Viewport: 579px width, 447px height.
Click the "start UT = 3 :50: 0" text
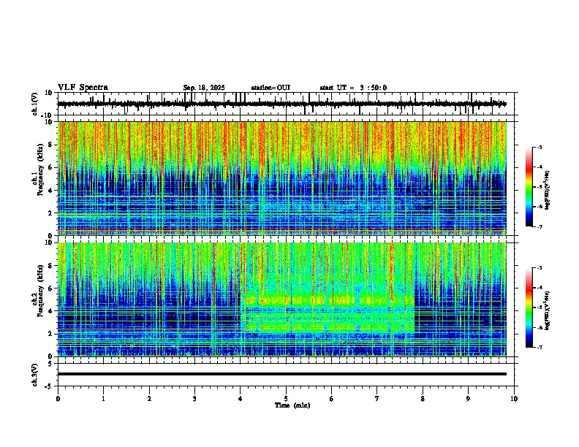[353, 88]
